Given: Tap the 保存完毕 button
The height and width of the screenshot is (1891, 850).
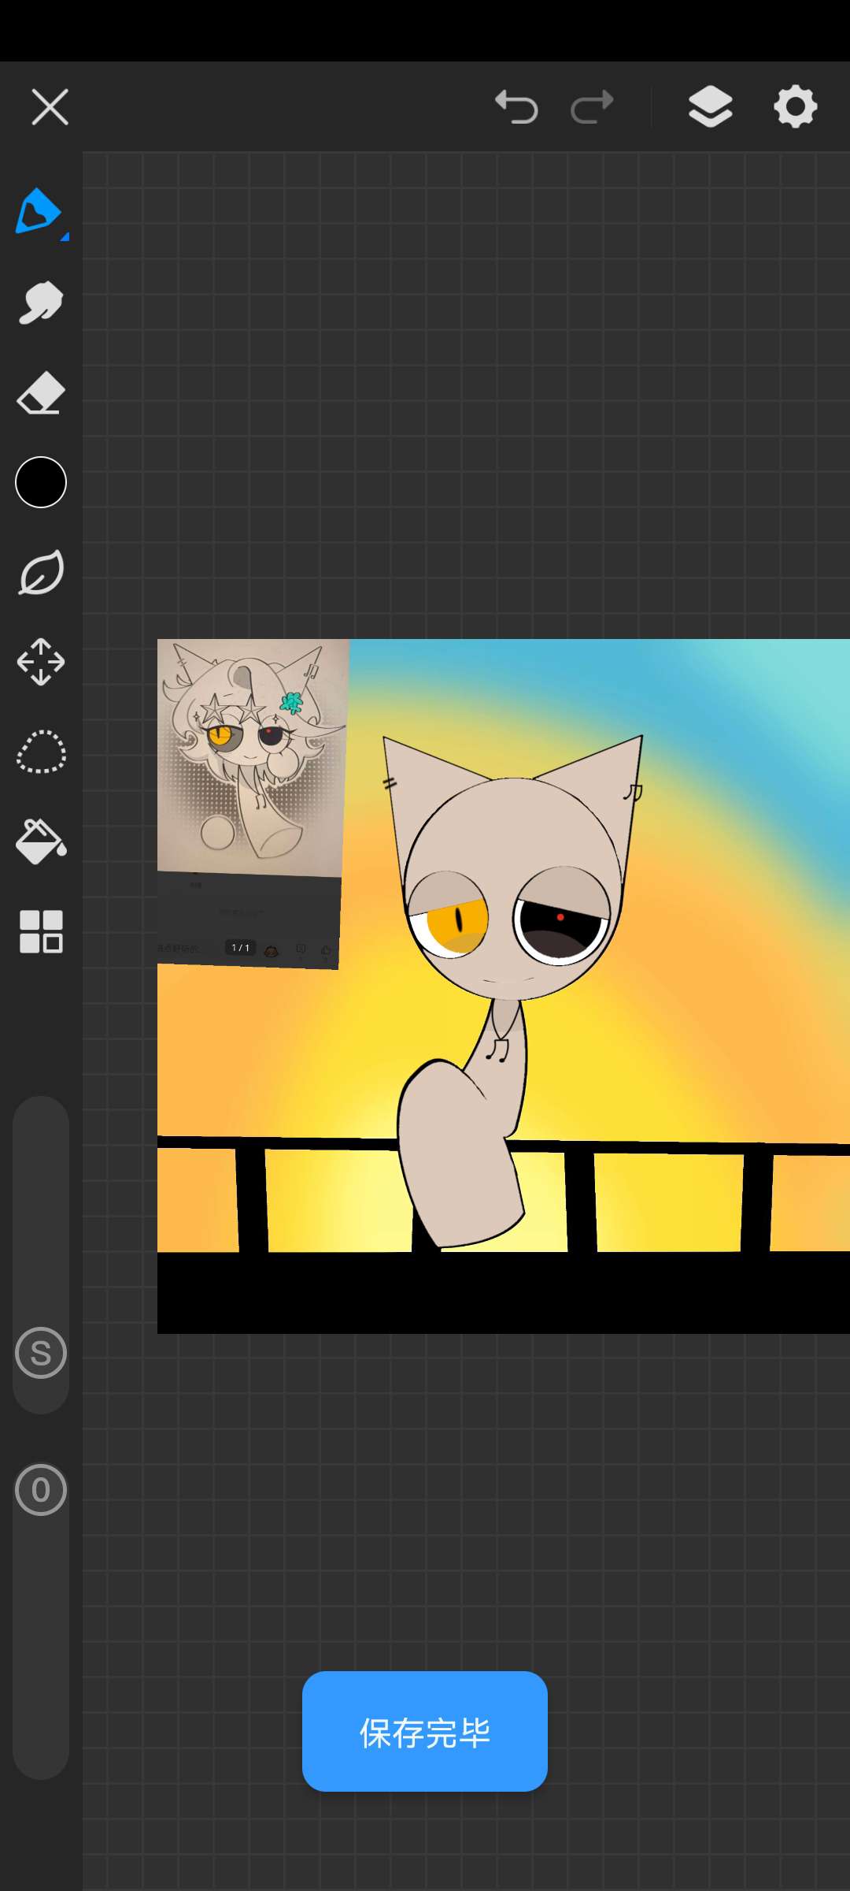Looking at the screenshot, I should [x=425, y=1732].
